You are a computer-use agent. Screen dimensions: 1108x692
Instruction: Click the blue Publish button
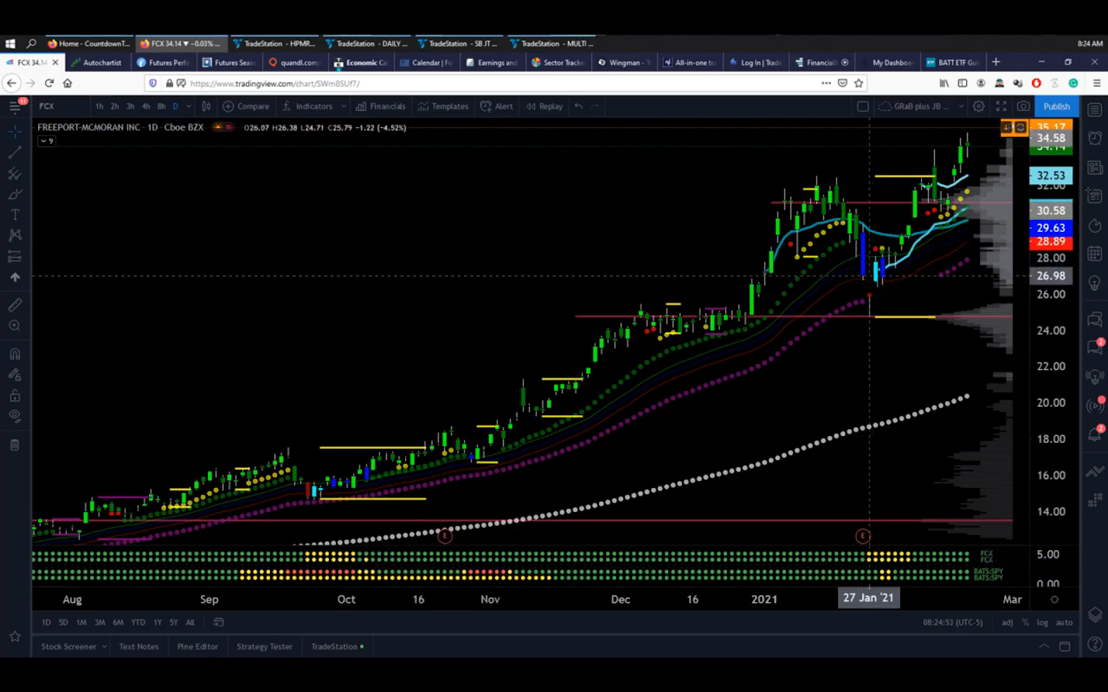1056,107
